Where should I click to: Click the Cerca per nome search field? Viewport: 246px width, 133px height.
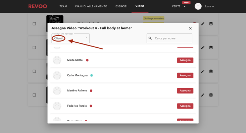pyautogui.click(x=169, y=38)
